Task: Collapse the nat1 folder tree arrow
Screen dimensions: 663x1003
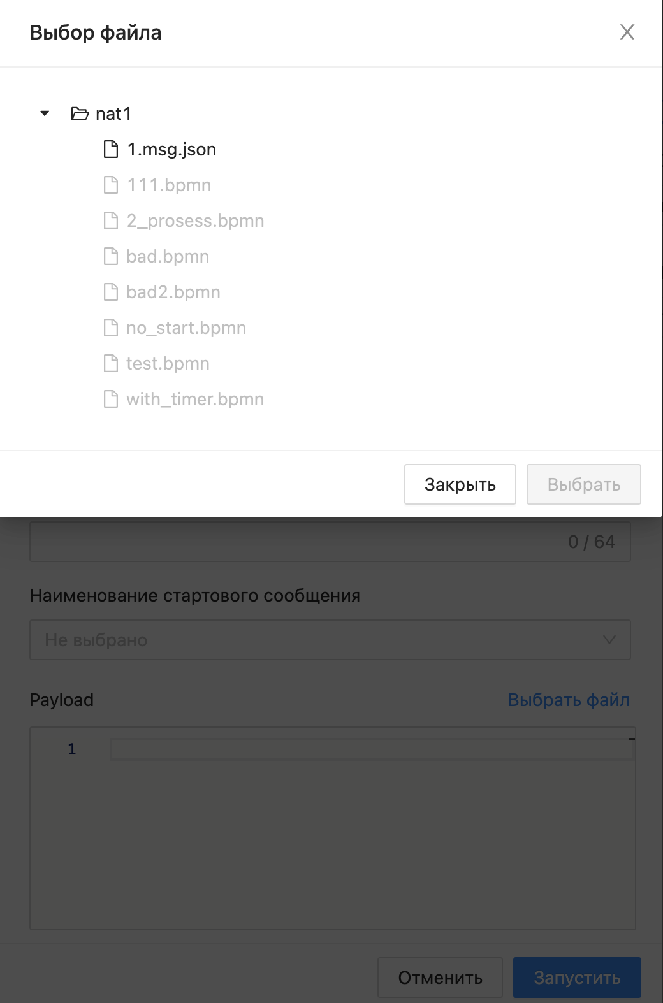Action: point(45,114)
